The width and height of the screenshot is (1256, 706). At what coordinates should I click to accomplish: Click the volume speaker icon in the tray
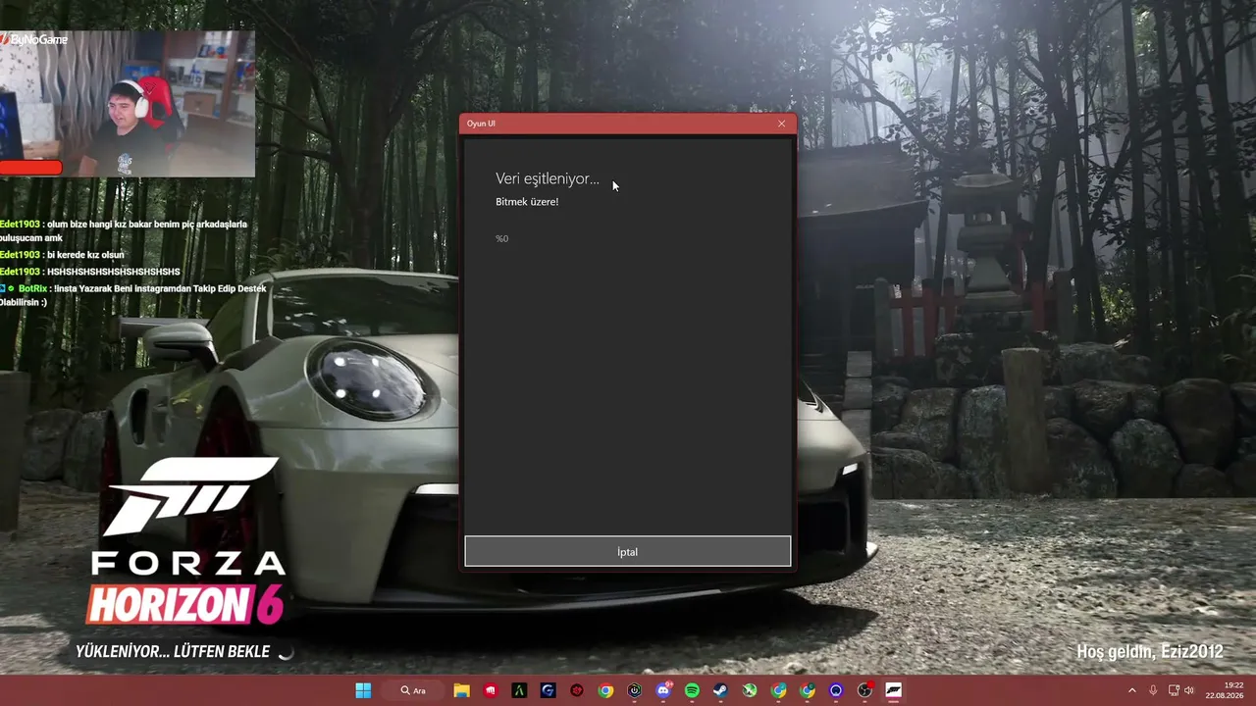coord(1189,690)
